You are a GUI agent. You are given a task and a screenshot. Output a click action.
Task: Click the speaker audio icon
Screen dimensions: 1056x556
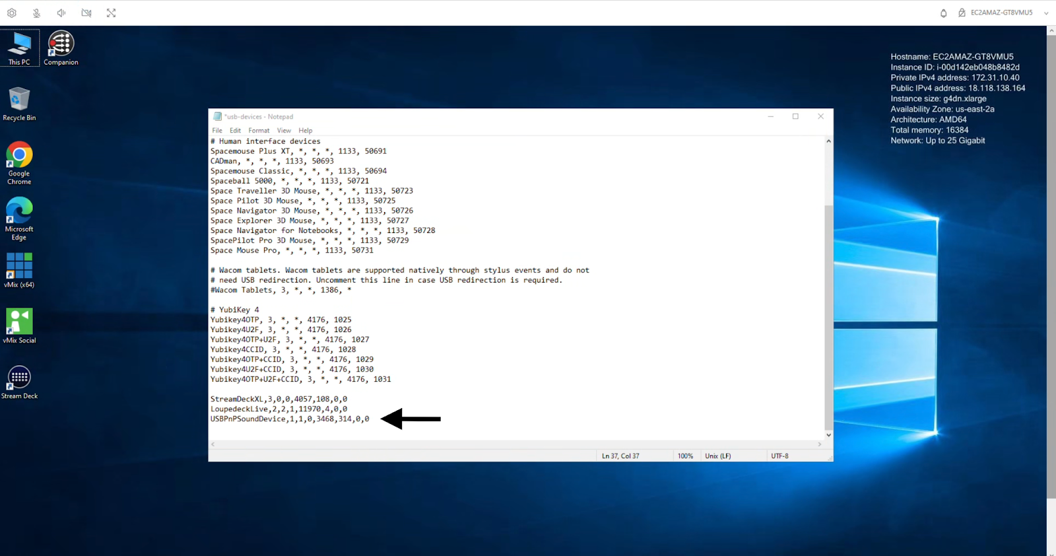(61, 13)
